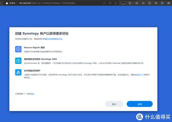This screenshot has height=122, width=172.
Task: Click the heading 创建 Synology 帐户以获得更多好处
Action: (x=42, y=34)
